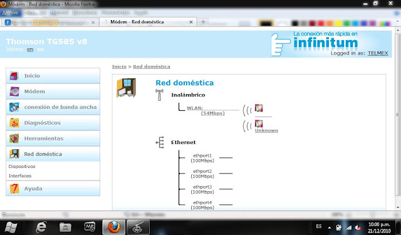Open Ayuda in the sidebar menu
The width and height of the screenshot is (401, 235).
click(x=53, y=189)
